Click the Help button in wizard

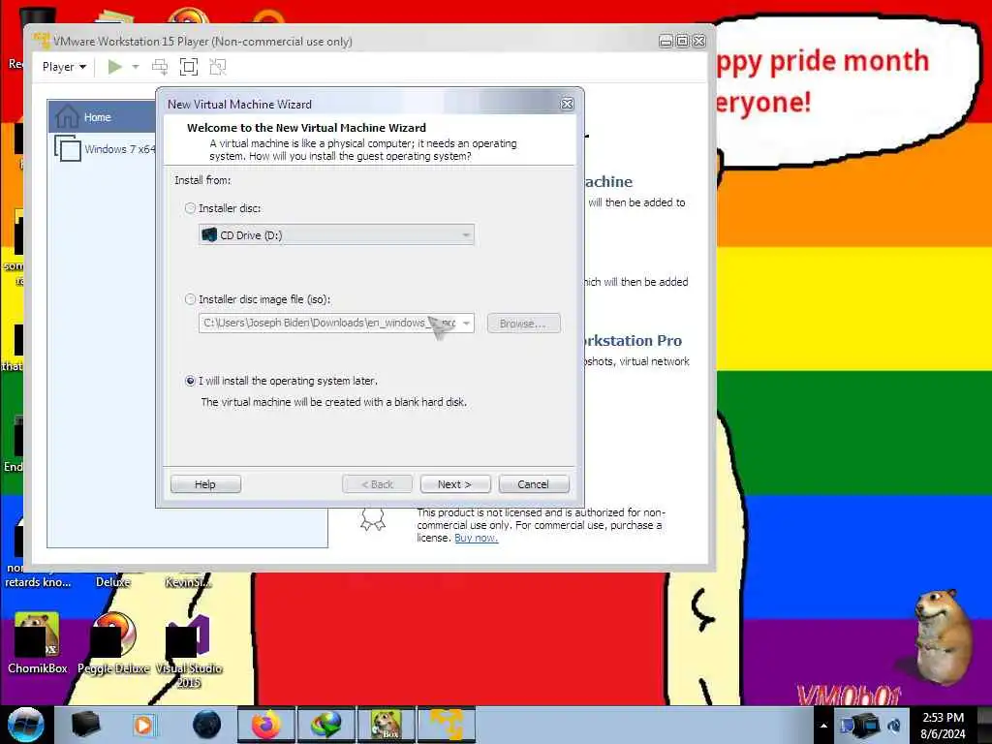[205, 484]
